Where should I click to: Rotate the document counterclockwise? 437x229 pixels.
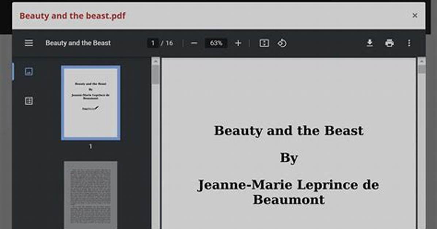282,43
